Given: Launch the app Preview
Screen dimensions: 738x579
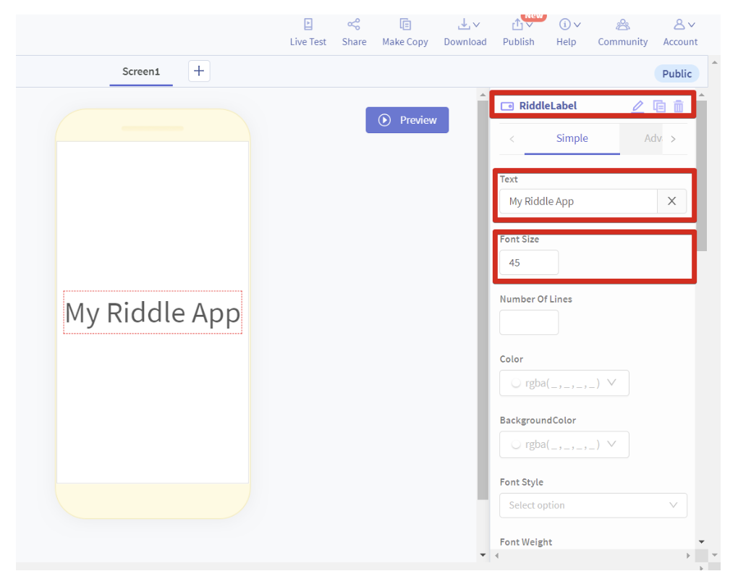Looking at the screenshot, I should coord(407,120).
